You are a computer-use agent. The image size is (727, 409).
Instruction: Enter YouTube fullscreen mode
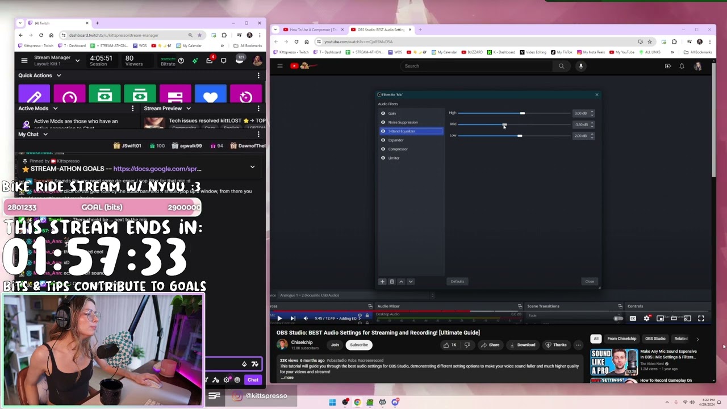coord(701,319)
